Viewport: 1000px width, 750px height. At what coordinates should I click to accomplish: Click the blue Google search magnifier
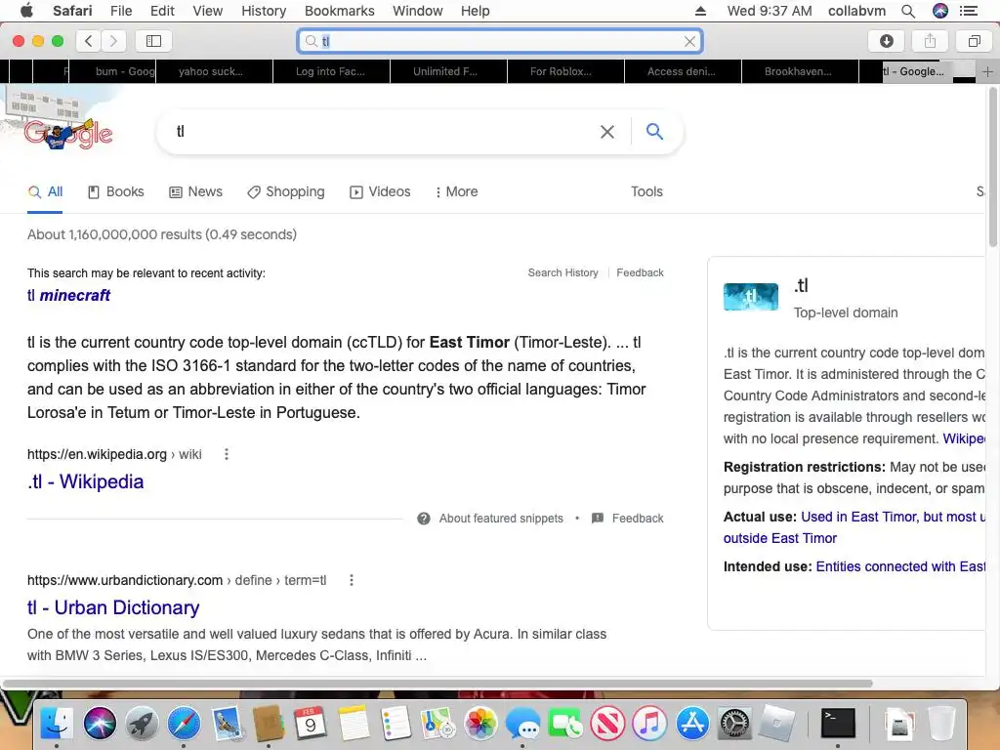(x=654, y=131)
